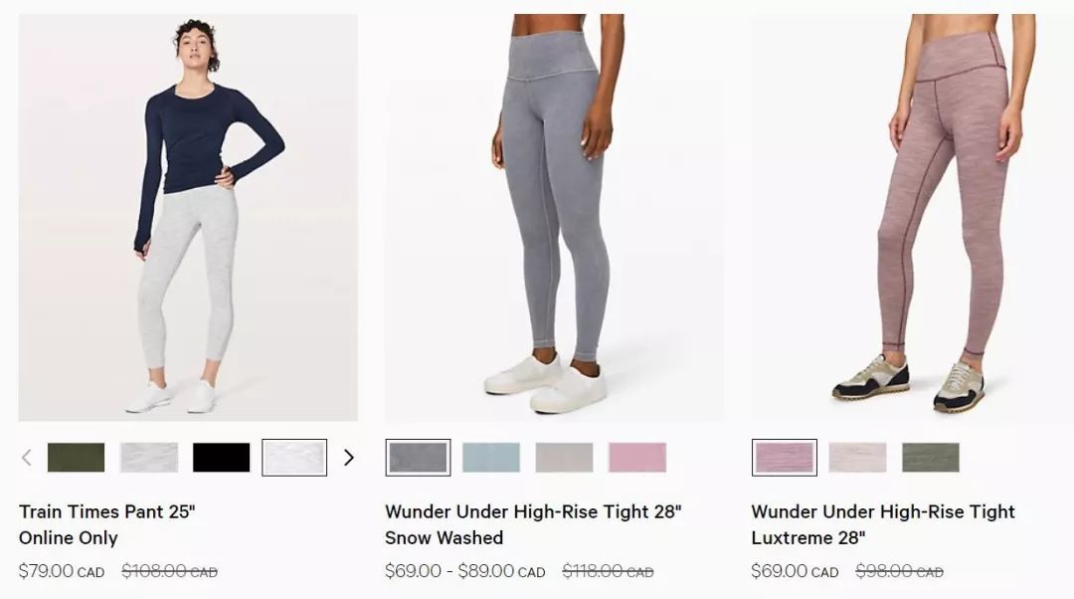The image size is (1074, 599).
Task: Click the grey Snow Washed tights product image
Action: 554,217
